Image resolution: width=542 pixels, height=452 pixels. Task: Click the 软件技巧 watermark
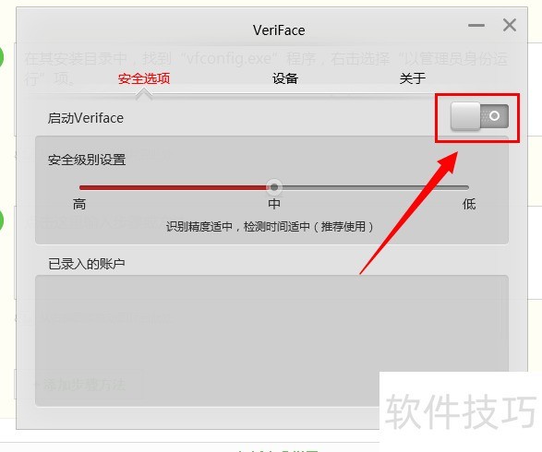coord(461,410)
